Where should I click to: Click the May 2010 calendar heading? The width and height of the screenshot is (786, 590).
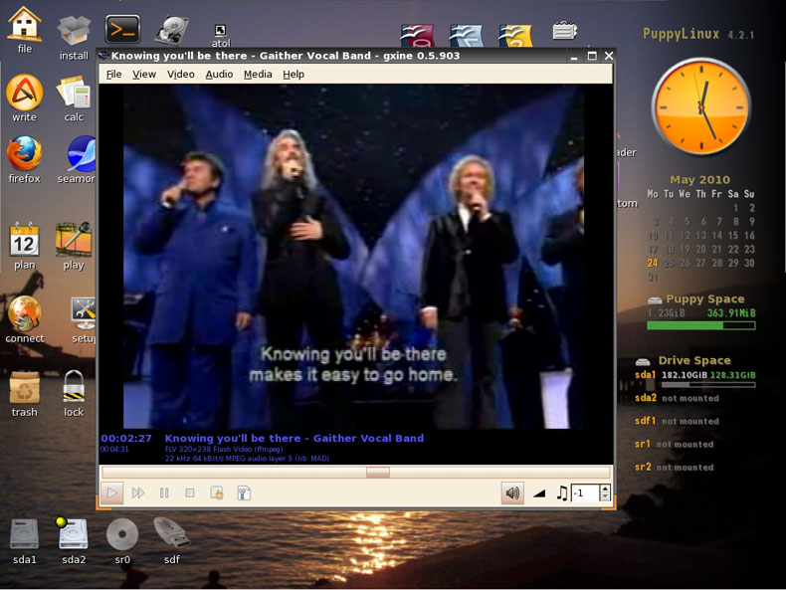699,179
